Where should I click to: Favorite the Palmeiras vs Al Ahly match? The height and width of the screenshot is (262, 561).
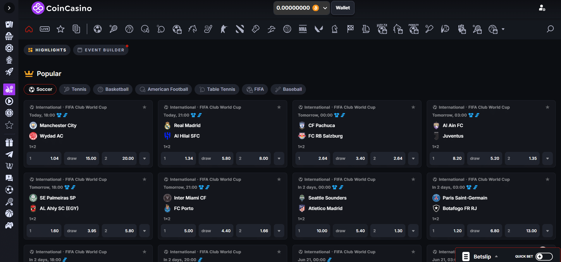pyautogui.click(x=144, y=179)
